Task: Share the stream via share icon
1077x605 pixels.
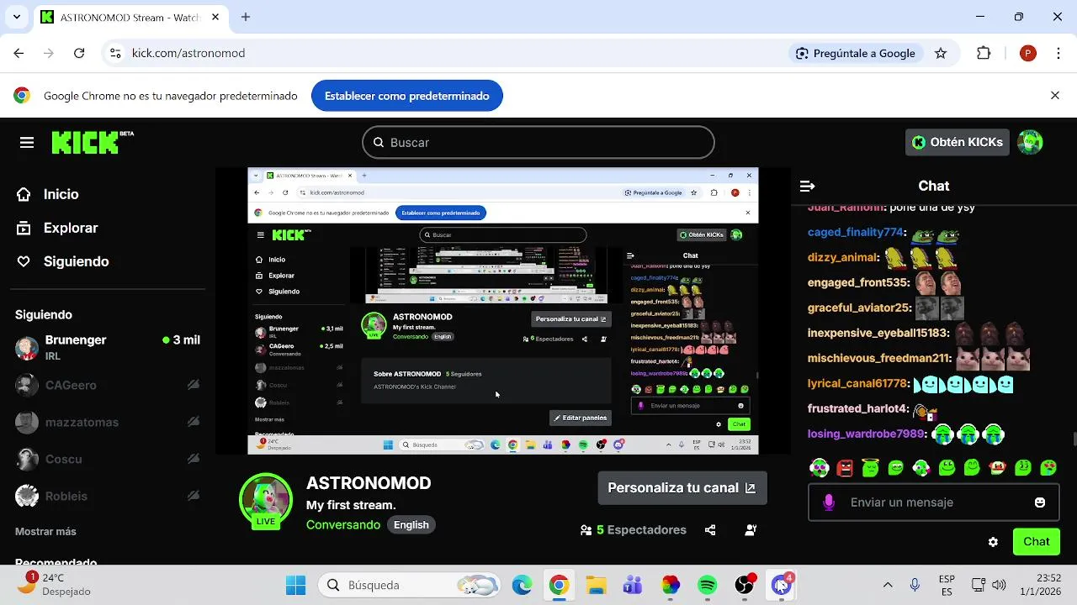Action: click(x=710, y=530)
